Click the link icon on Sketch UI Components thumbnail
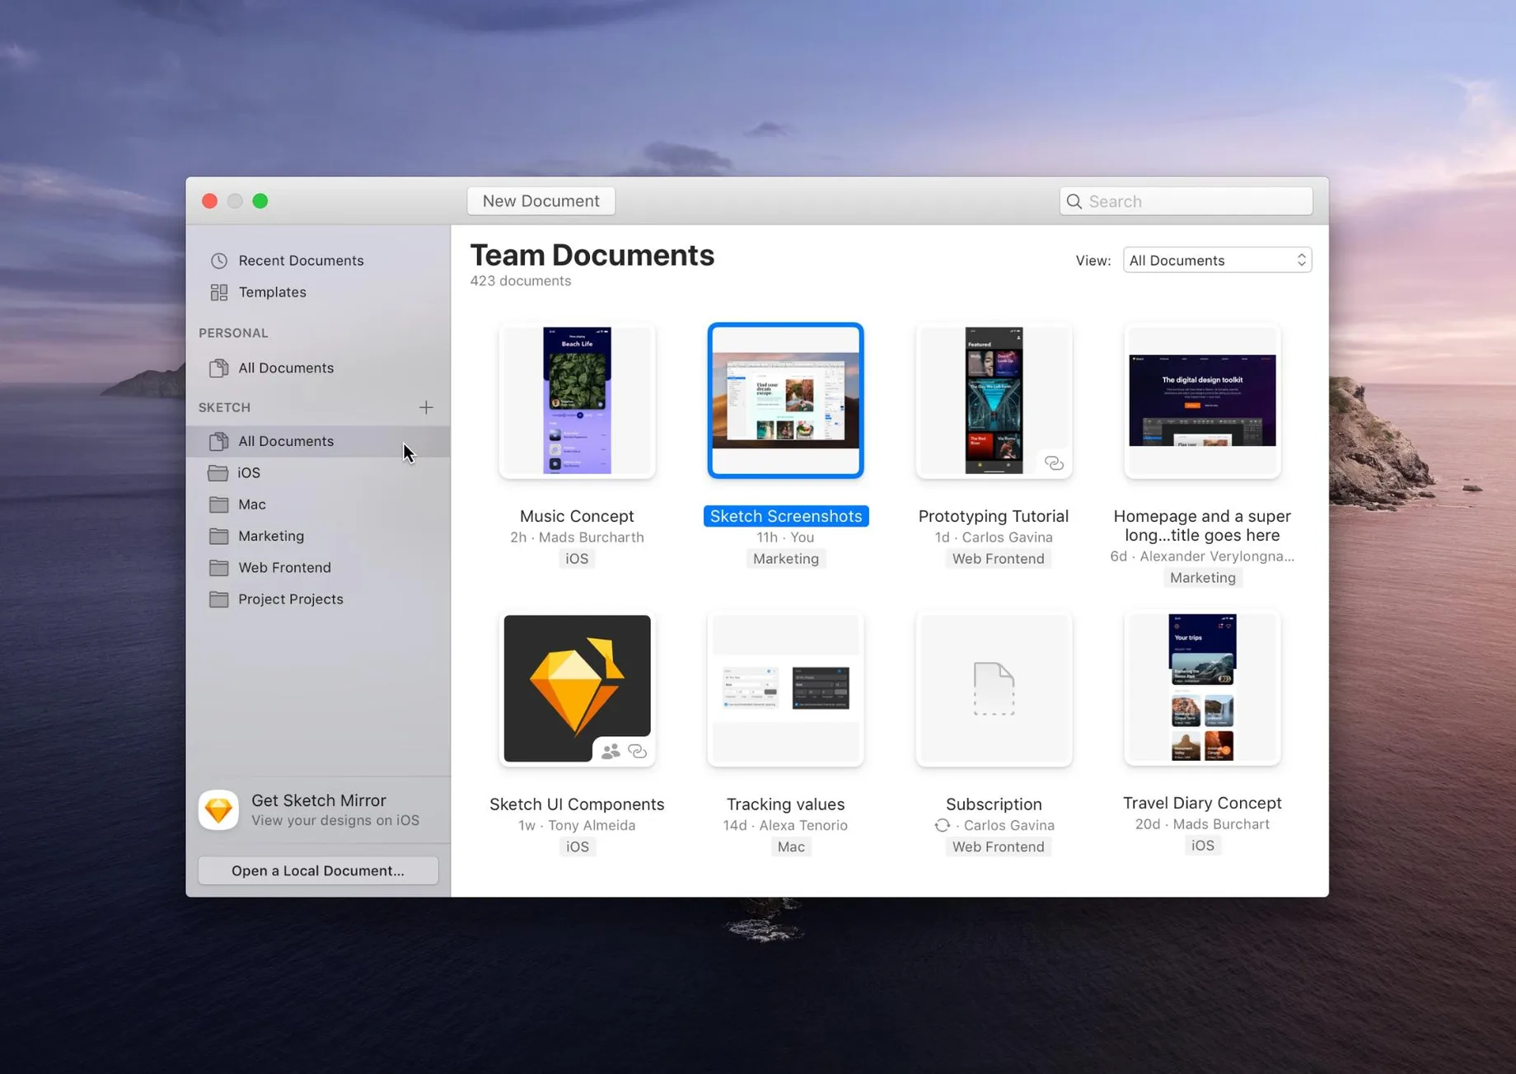1516x1074 pixels. coord(638,751)
